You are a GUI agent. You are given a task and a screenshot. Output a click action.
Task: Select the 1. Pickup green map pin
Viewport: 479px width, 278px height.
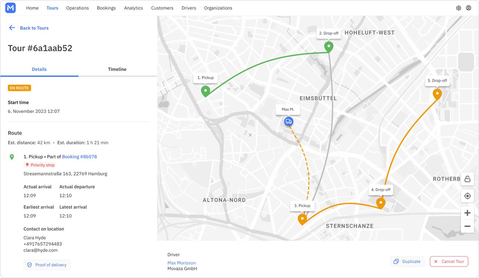[x=206, y=91]
